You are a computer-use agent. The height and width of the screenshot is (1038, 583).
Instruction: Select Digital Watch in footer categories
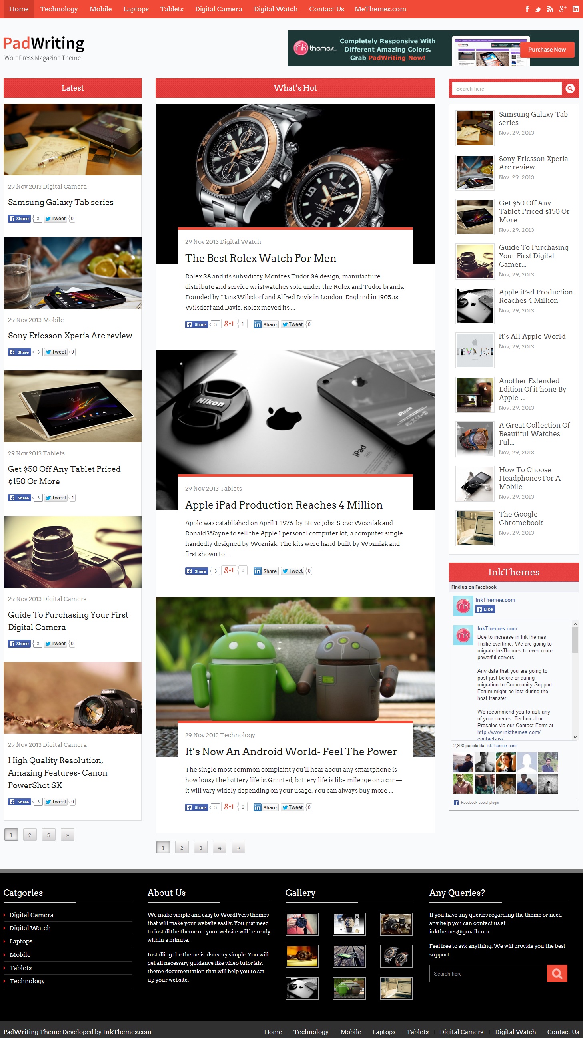pos(30,928)
